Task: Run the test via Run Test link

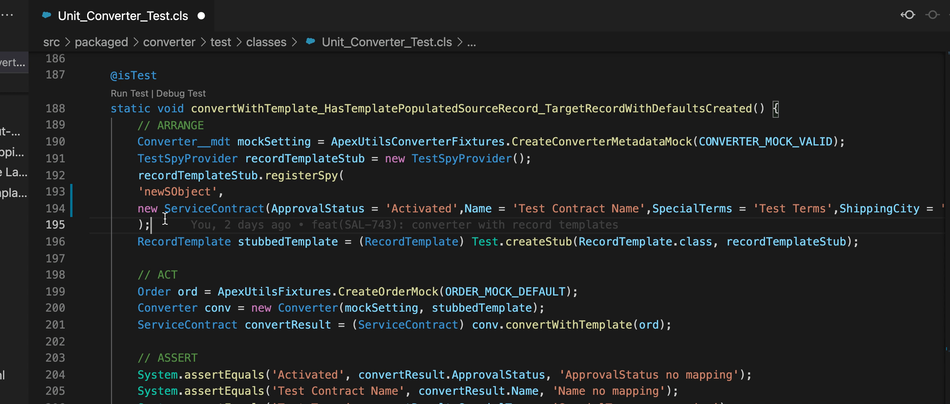Action: coord(129,93)
